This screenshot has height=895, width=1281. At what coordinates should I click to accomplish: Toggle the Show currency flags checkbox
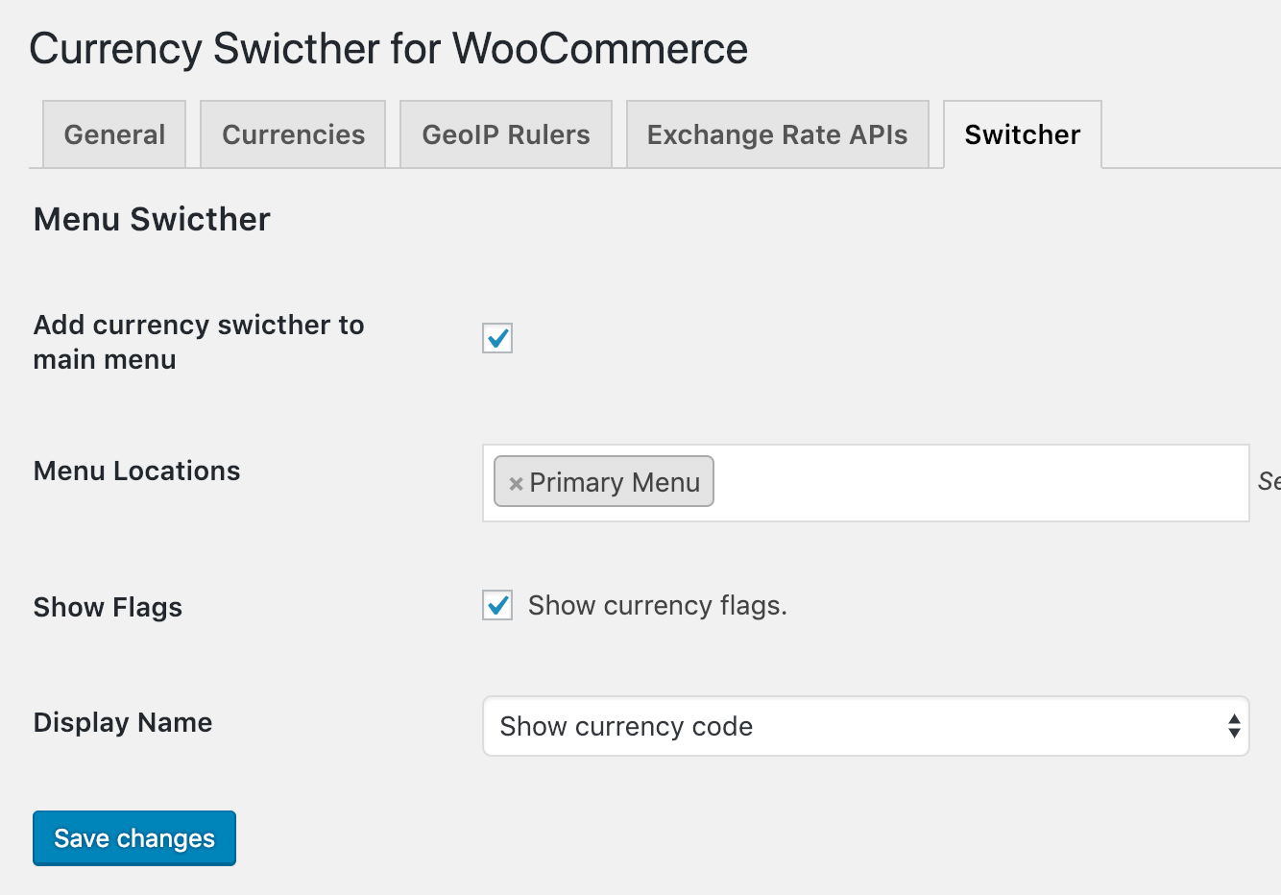click(497, 605)
